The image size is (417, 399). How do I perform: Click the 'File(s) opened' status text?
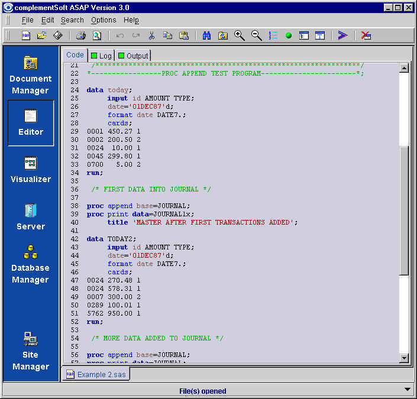[203, 391]
